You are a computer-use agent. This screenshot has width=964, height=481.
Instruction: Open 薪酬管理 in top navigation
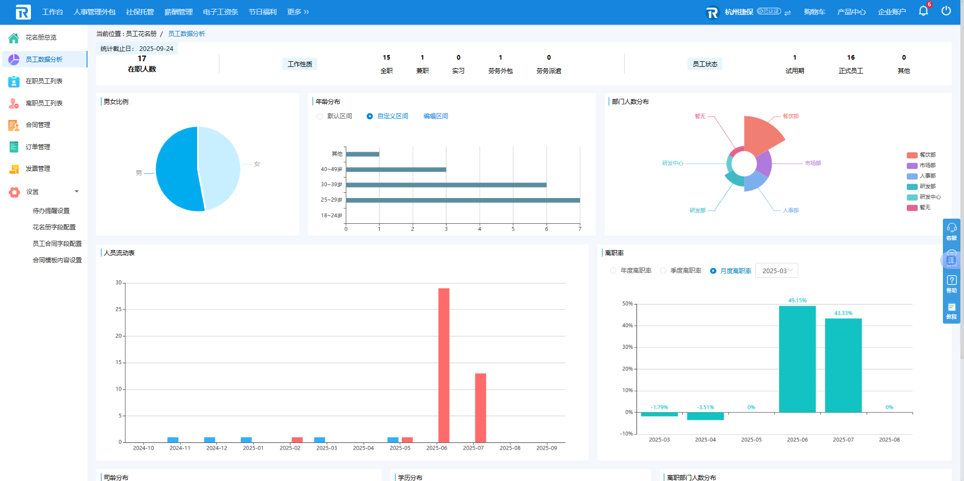tap(178, 12)
